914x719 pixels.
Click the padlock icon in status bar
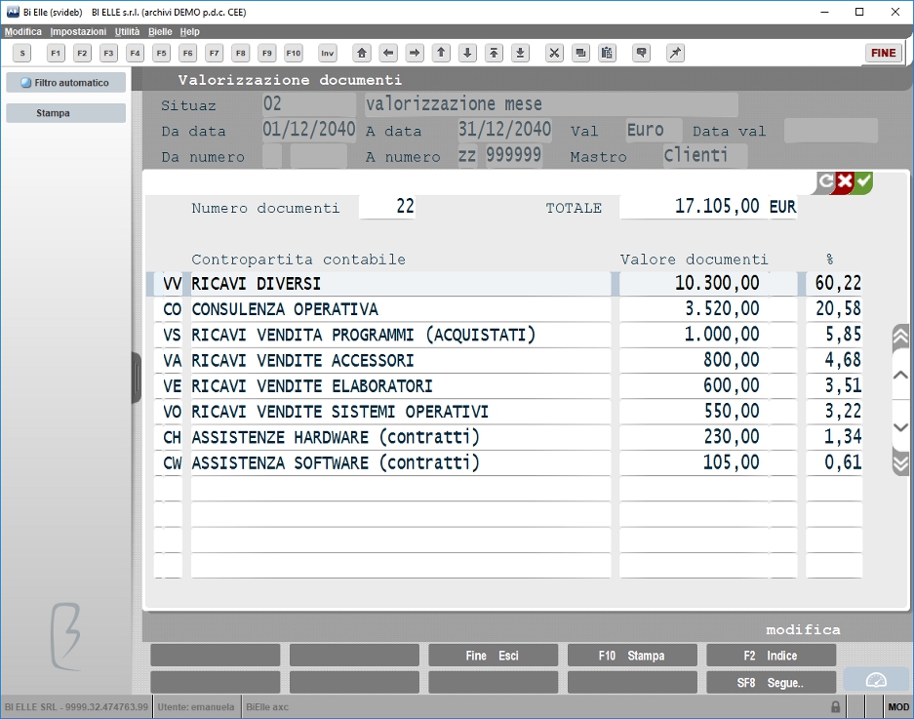click(835, 706)
